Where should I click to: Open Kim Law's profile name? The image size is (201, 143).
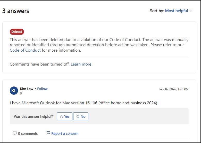tap(27, 89)
